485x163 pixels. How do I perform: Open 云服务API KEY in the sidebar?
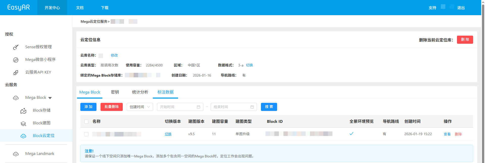pyautogui.click(x=38, y=72)
